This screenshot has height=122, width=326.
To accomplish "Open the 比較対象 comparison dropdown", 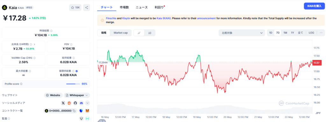I will 242,33.
